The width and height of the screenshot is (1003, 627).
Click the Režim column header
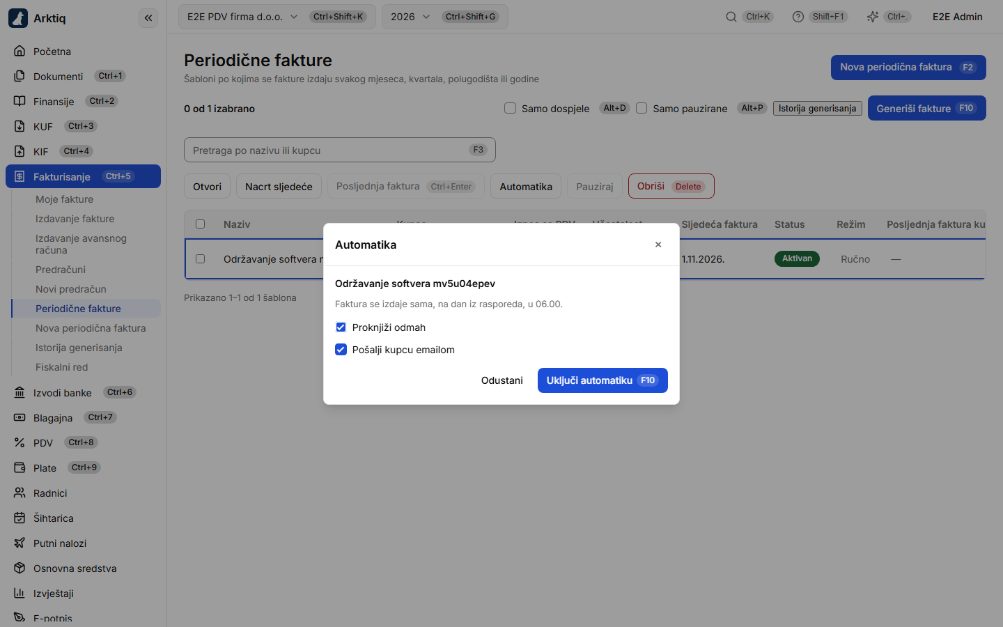851,224
